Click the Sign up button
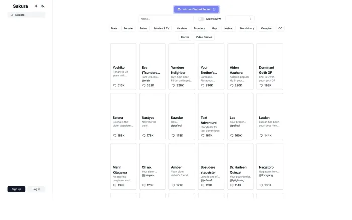 click(x=16, y=189)
